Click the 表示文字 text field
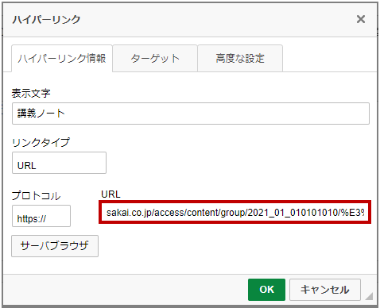 [191, 114]
